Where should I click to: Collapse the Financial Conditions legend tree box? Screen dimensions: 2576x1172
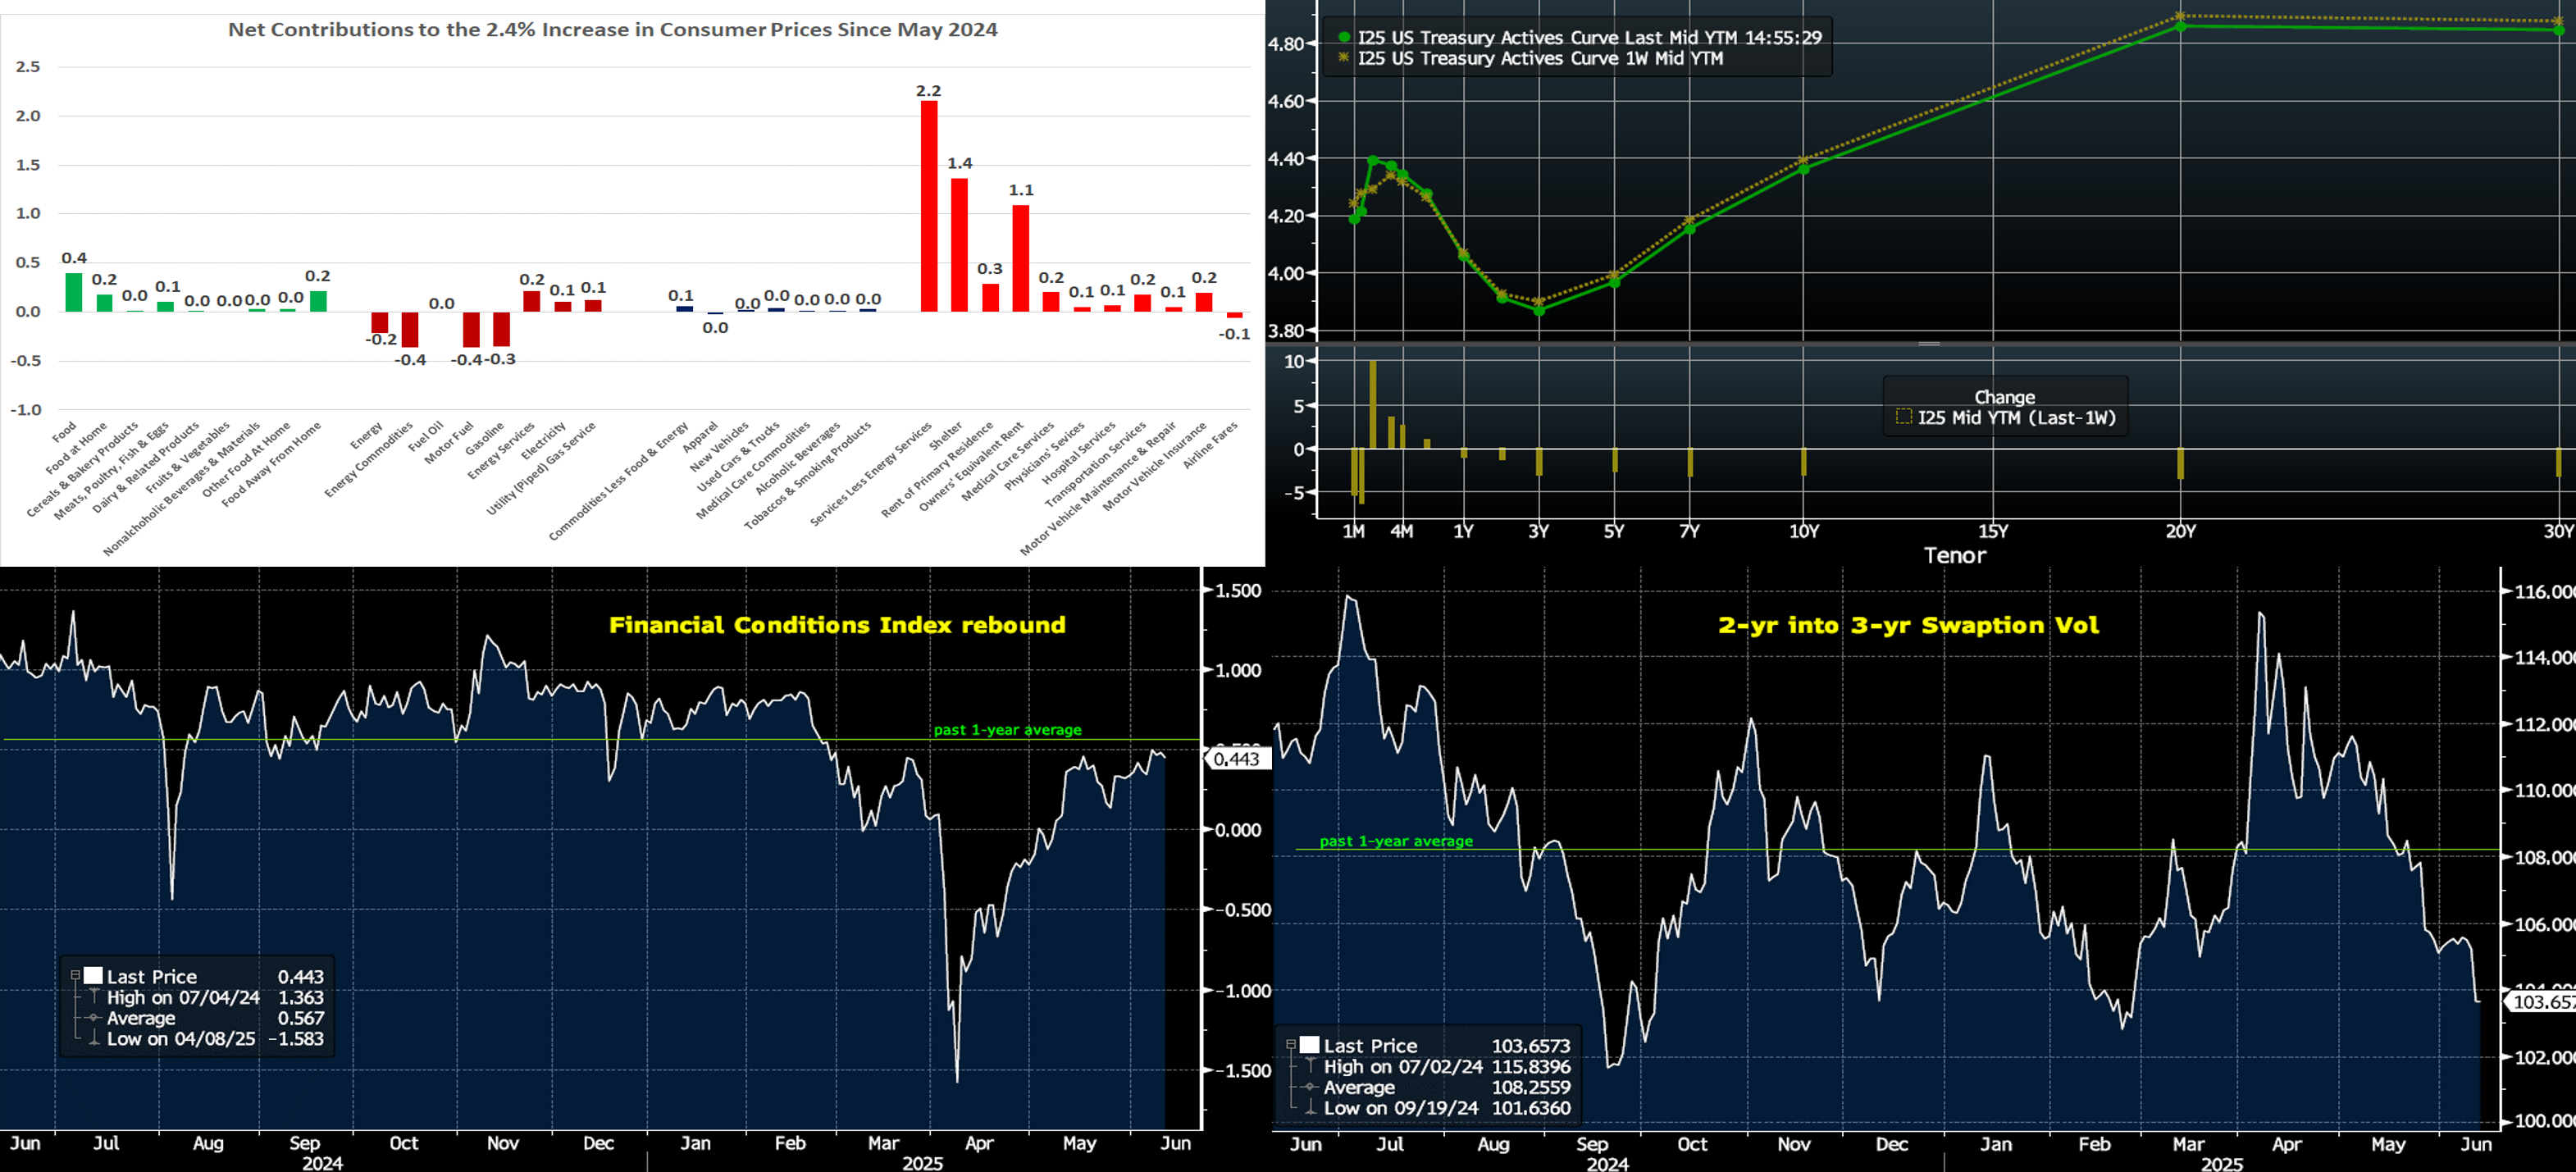[75, 975]
